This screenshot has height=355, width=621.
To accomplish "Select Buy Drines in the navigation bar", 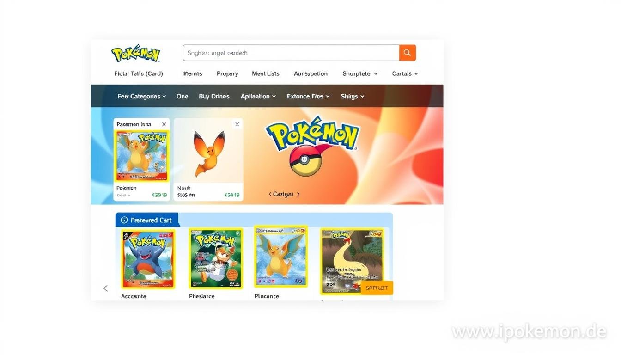I will (214, 96).
